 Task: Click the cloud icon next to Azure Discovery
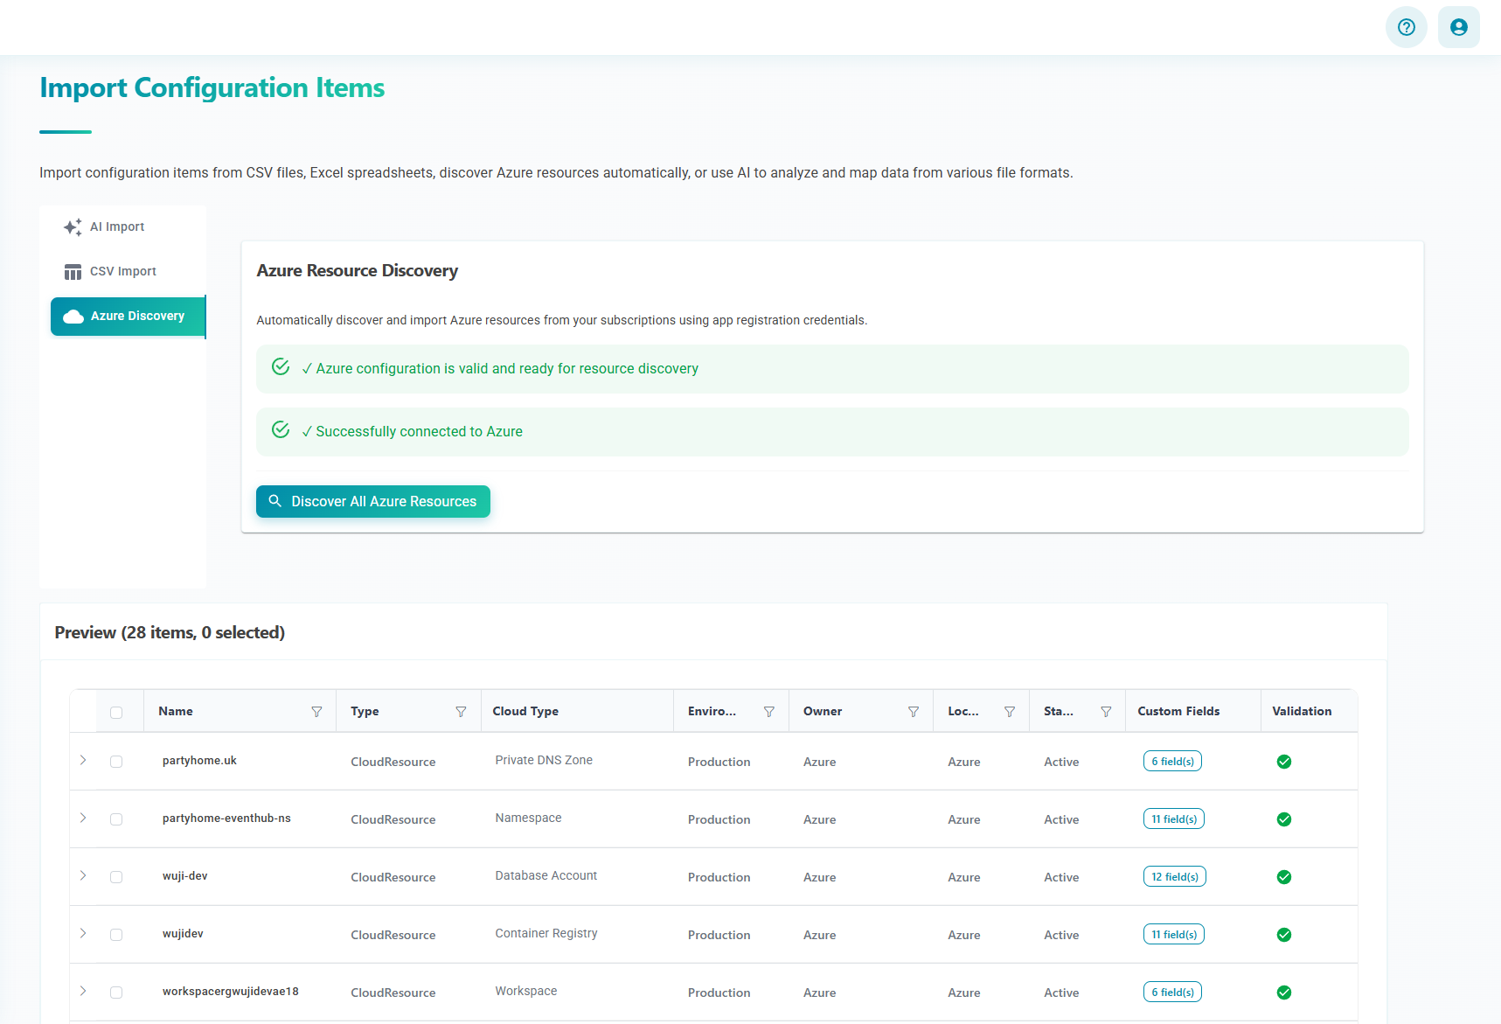(73, 317)
